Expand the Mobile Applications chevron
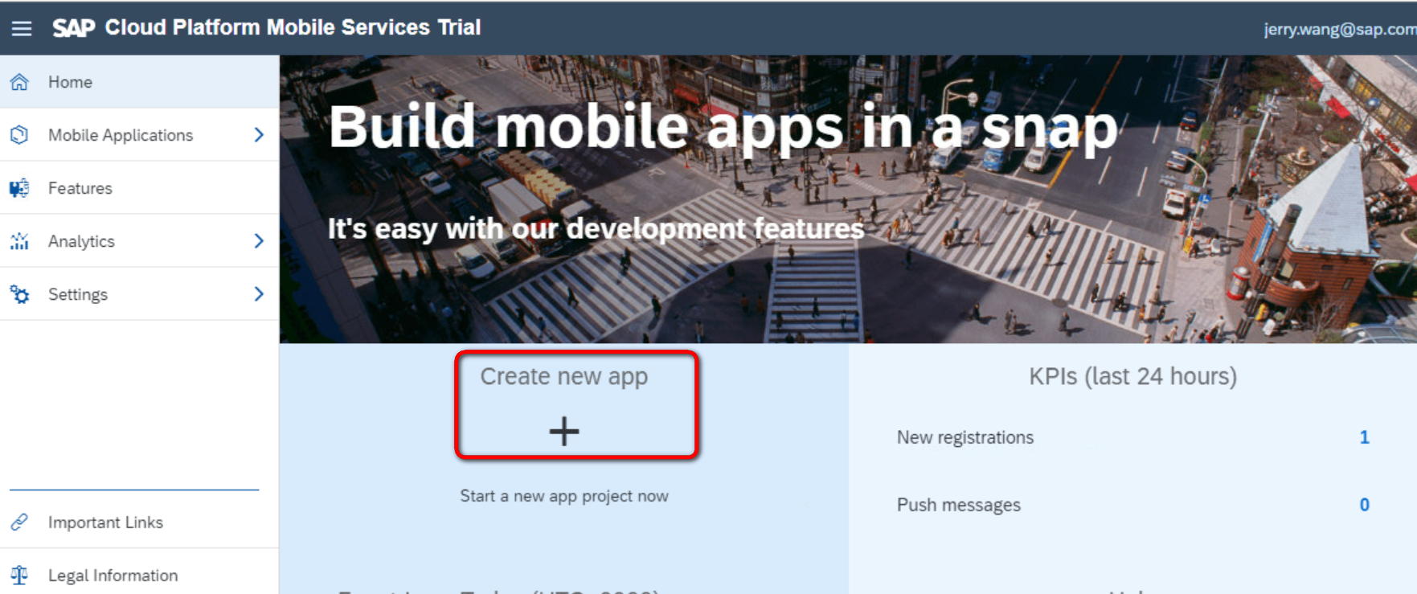 (259, 135)
